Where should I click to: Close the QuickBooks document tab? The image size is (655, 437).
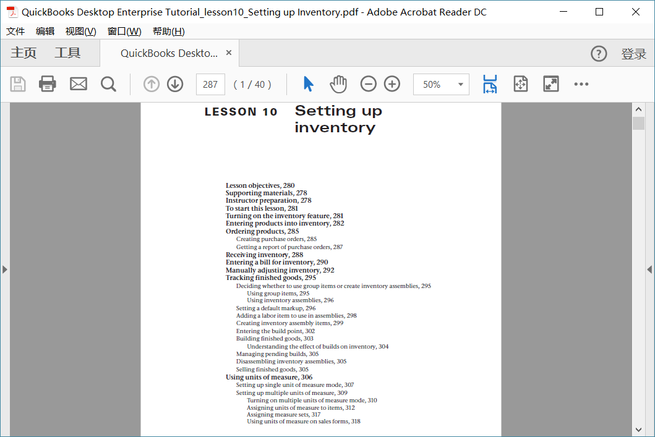pos(228,53)
